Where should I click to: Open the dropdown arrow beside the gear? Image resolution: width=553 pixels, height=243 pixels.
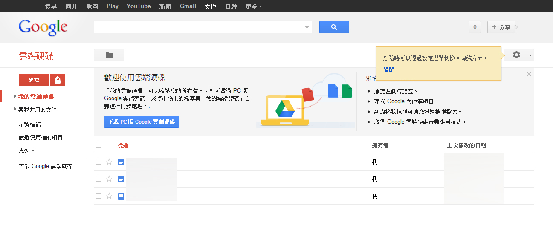[530, 55]
